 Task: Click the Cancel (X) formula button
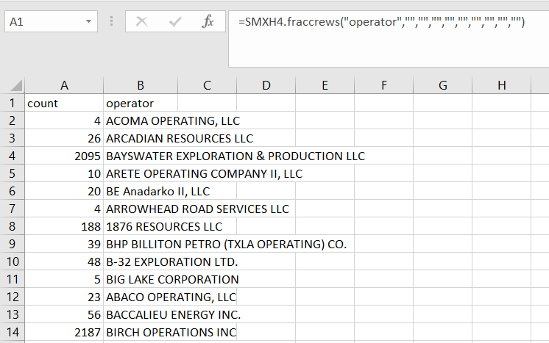142,21
